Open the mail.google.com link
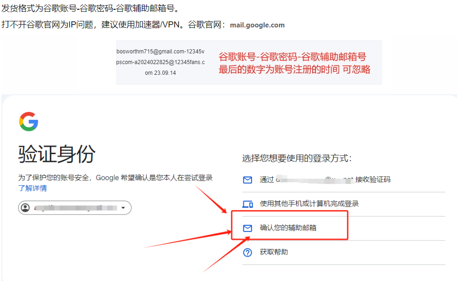457x281 pixels. click(x=257, y=25)
